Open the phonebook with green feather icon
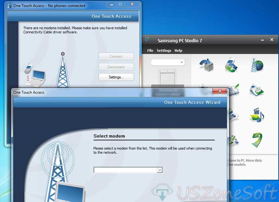 234,89
